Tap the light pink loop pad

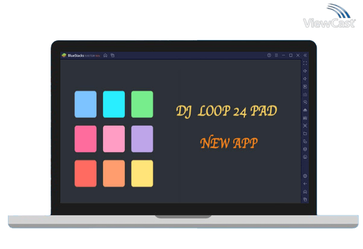[x=114, y=139]
